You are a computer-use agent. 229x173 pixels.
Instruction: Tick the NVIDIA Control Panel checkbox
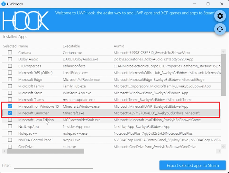10,140
